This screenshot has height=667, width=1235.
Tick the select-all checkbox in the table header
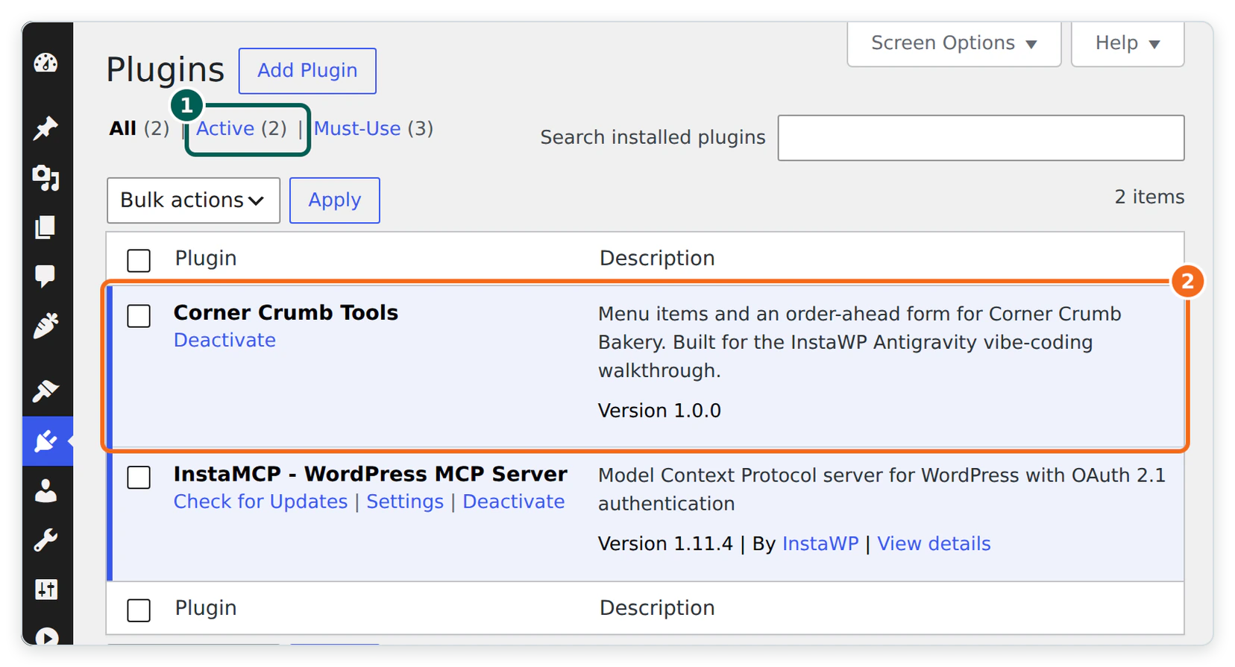(x=139, y=260)
